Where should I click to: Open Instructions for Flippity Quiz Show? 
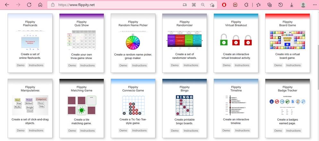(88, 65)
